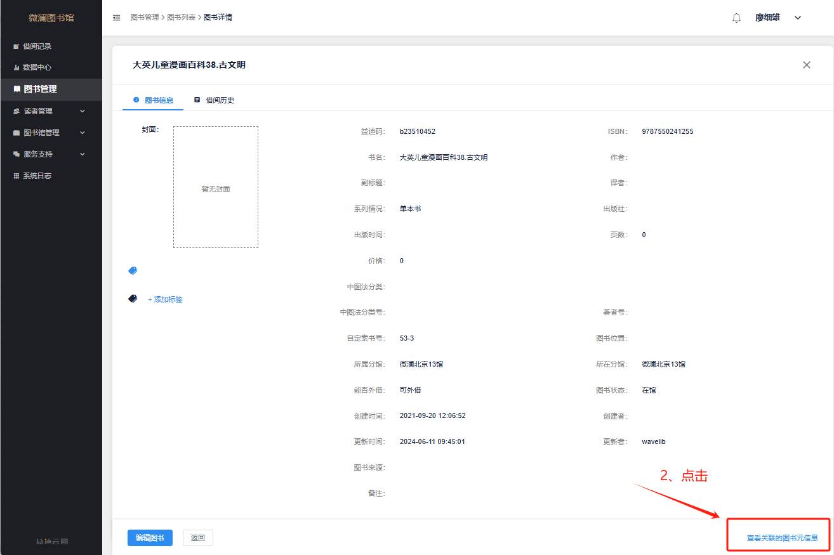Image resolution: width=834 pixels, height=555 pixels.
Task: Toggle the sidebar collapse hamburger icon
Action: (x=116, y=18)
